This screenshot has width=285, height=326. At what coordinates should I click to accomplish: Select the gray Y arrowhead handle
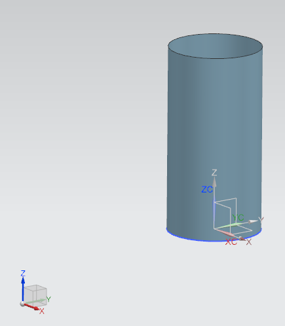253,222
